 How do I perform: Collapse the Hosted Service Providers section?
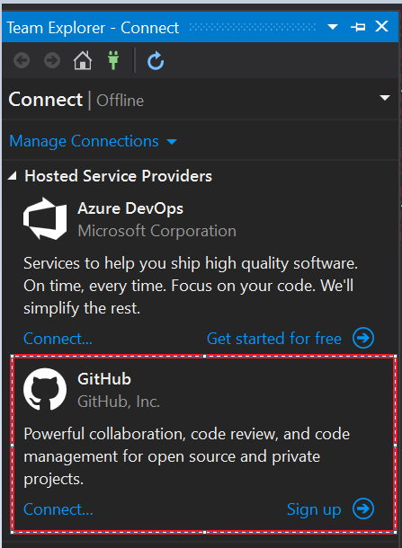(13, 176)
